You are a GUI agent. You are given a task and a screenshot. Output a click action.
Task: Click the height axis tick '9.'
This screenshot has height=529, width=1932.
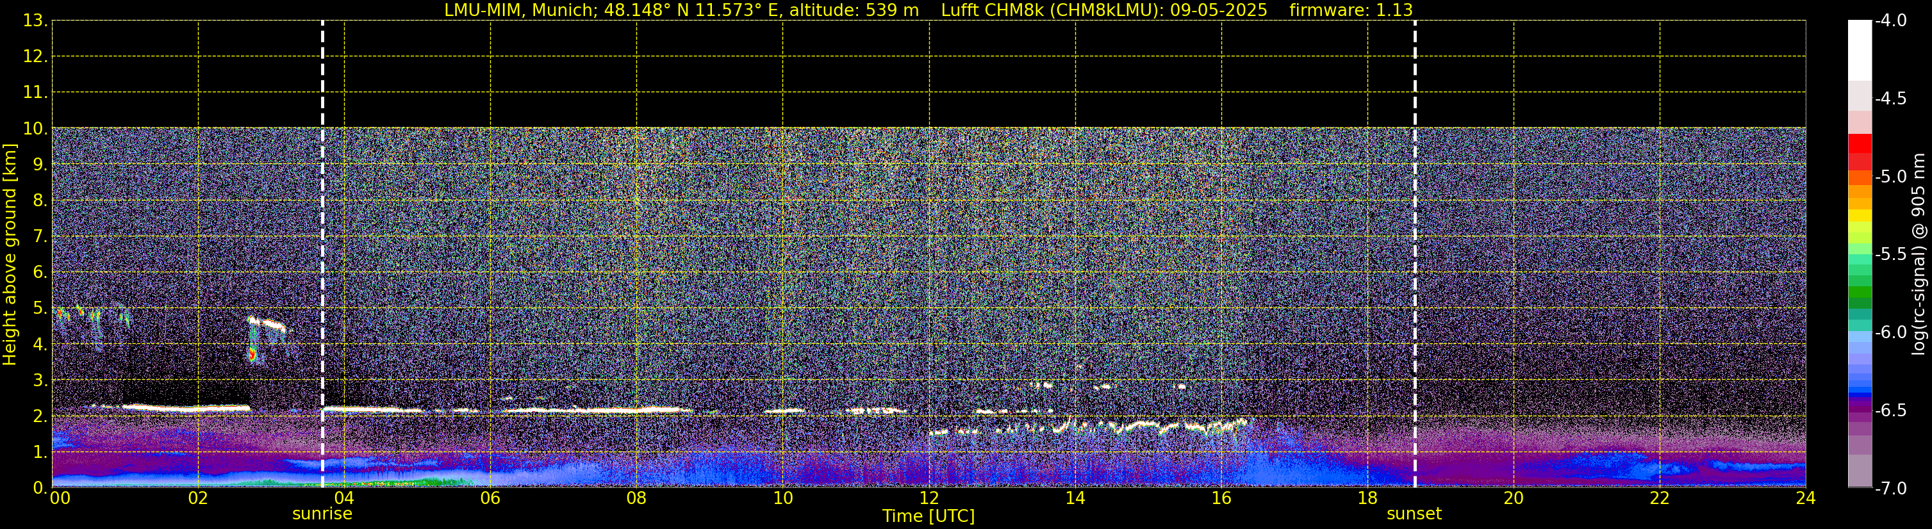click(x=40, y=165)
